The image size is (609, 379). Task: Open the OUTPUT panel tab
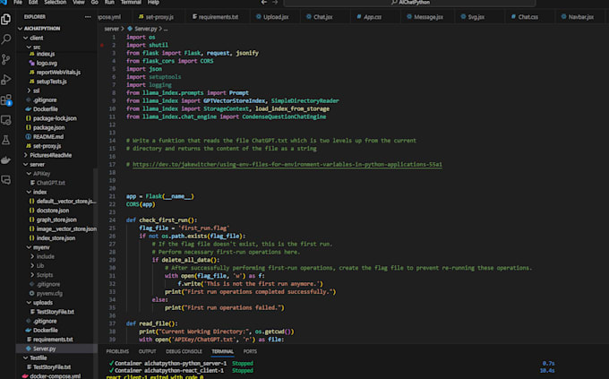[147, 351]
